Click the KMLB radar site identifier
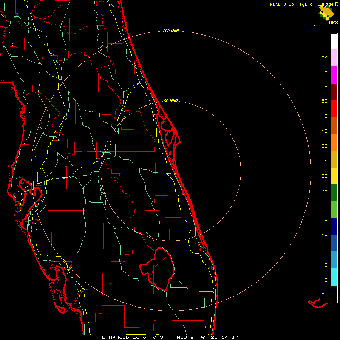The height and width of the screenshot is (340, 340). [181, 337]
